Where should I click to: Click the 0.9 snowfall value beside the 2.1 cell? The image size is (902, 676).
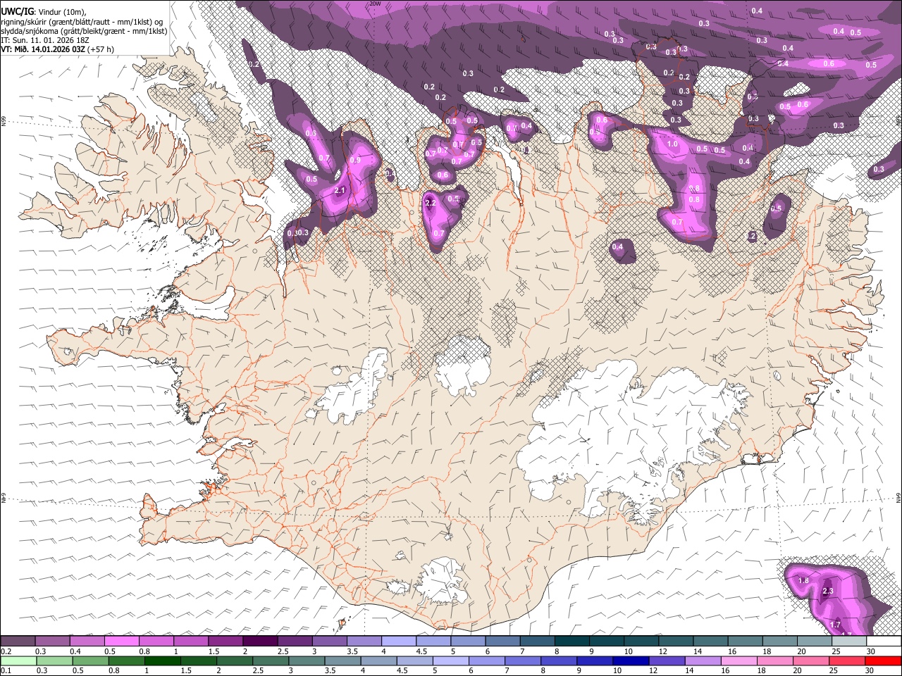pos(355,161)
